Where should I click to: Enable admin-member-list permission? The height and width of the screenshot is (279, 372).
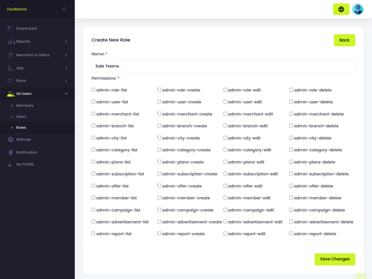click(93, 198)
